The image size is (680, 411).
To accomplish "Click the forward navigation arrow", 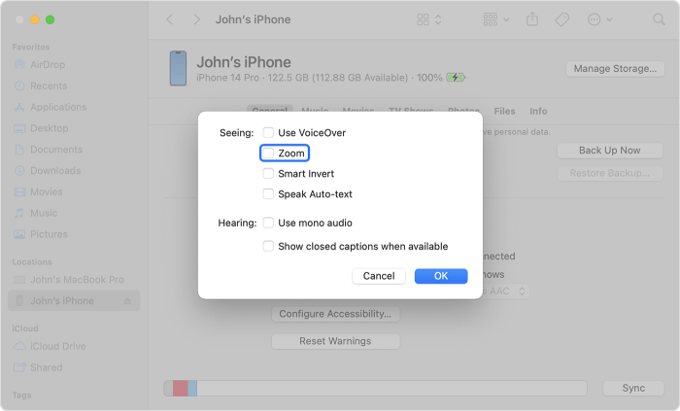I will point(197,19).
